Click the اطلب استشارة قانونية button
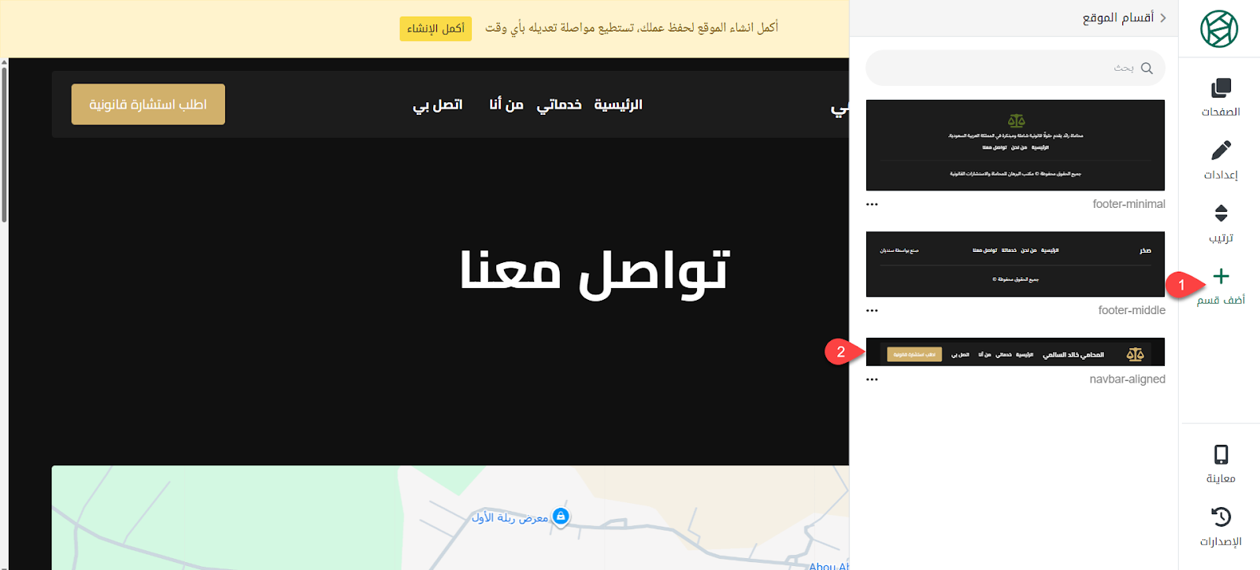The height and width of the screenshot is (570, 1260). [x=148, y=105]
